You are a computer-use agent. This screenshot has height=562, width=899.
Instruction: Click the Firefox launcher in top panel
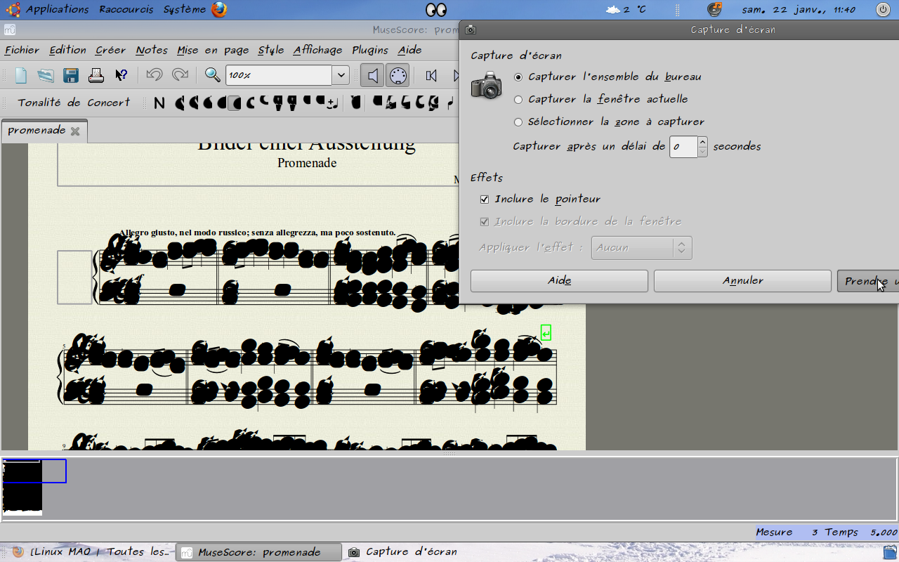[219, 10]
